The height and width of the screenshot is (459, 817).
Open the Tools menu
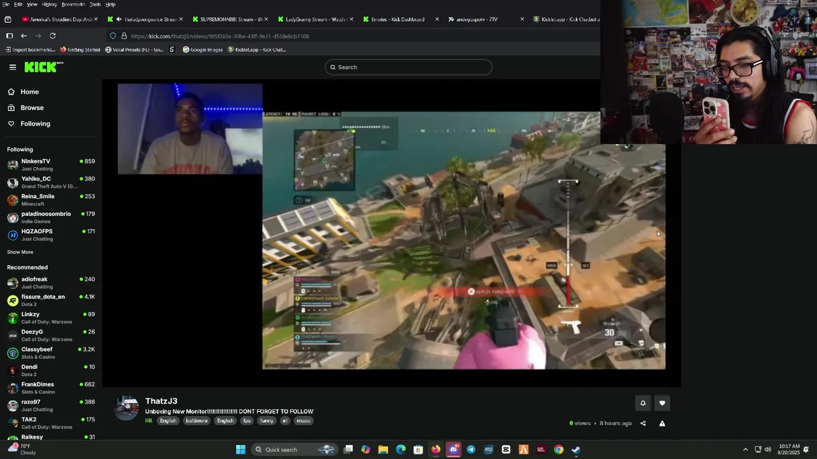(x=95, y=4)
